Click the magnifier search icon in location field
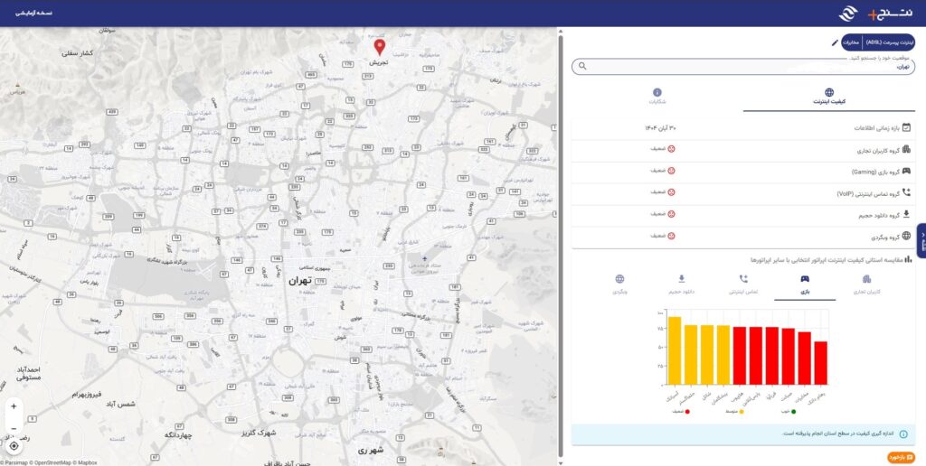 (582, 66)
